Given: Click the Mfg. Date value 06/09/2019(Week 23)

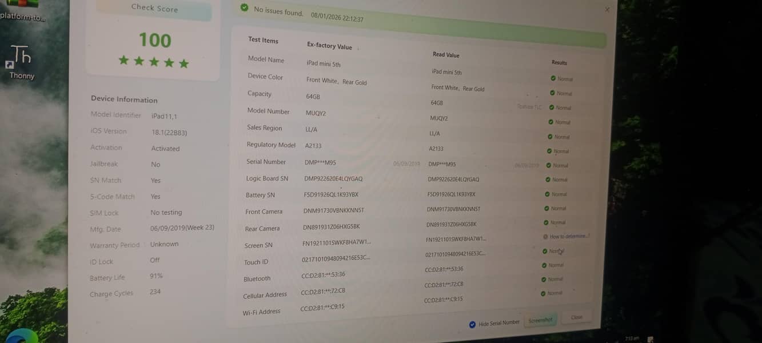Looking at the screenshot, I should click(x=182, y=228).
